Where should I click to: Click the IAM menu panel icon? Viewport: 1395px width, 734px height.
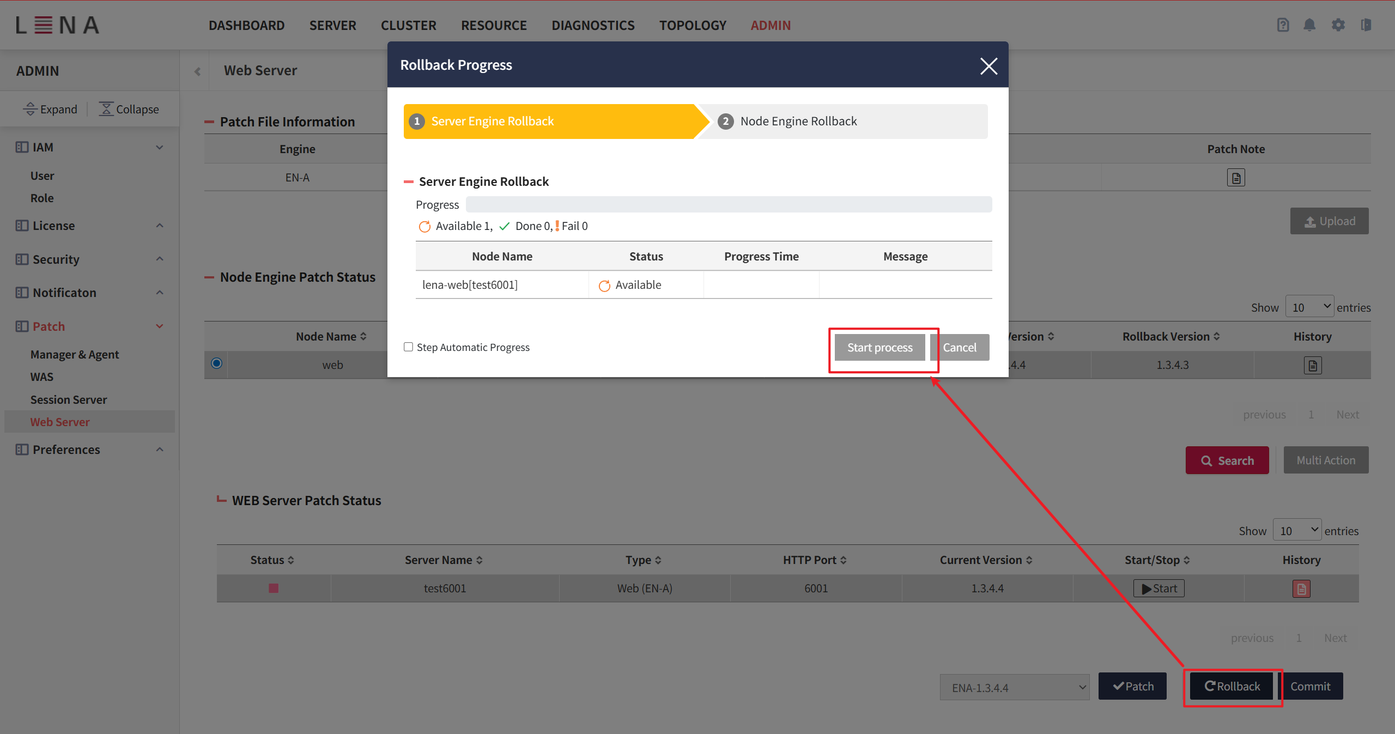(22, 147)
